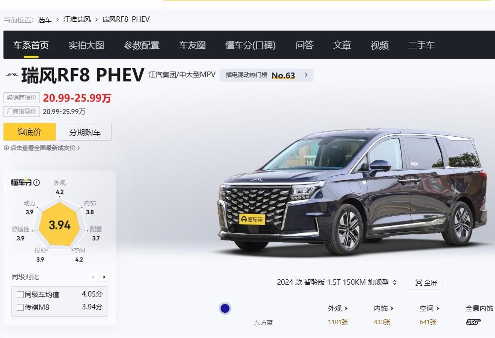This screenshot has width=495, height=338.
Task: Show next peer comparison with right arrow
Action: [104, 277]
